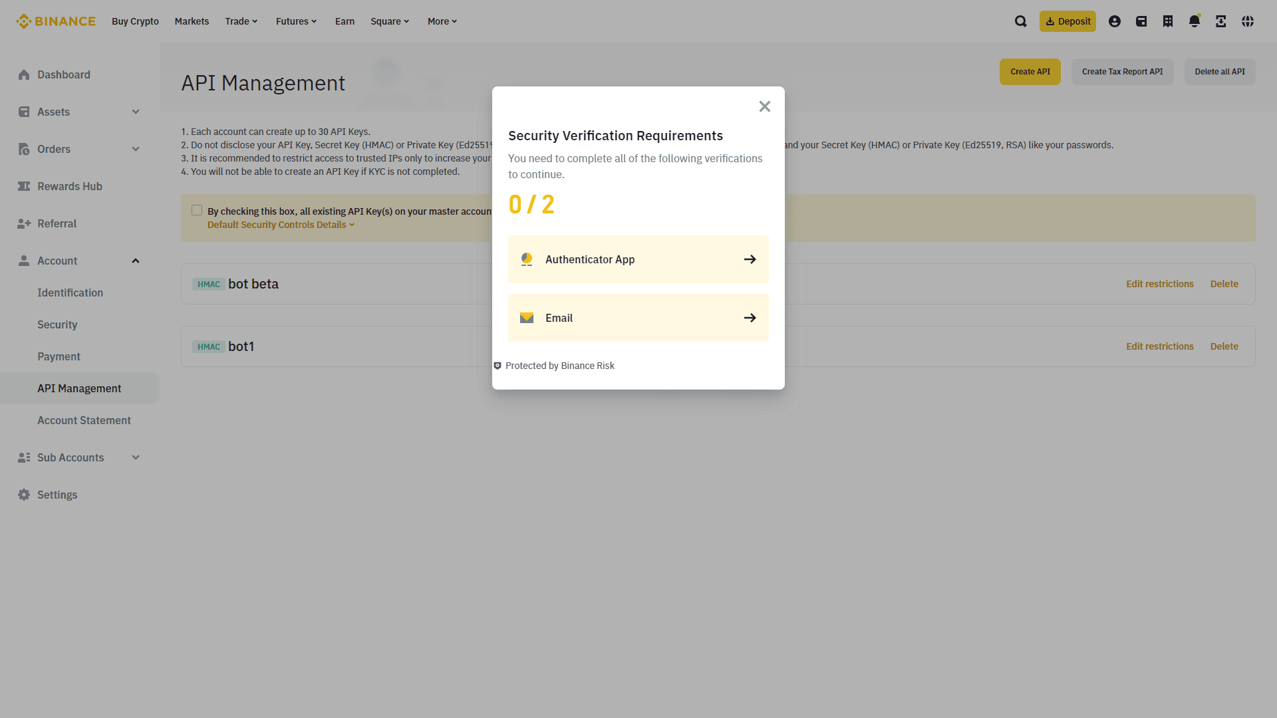1277x718 pixels.
Task: Click arrow next to Email
Action: [750, 318]
